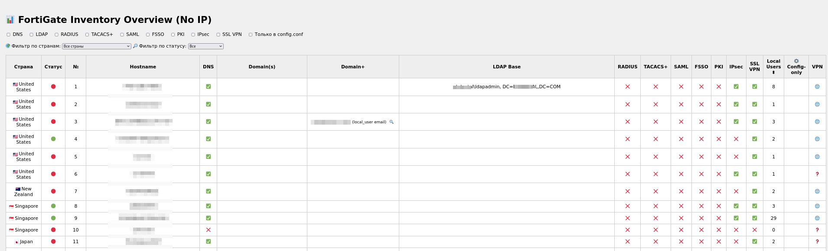Screen dimensions: 828x251
Task: Toggle the 'Только в config.conf' checkbox
Action: coord(251,34)
